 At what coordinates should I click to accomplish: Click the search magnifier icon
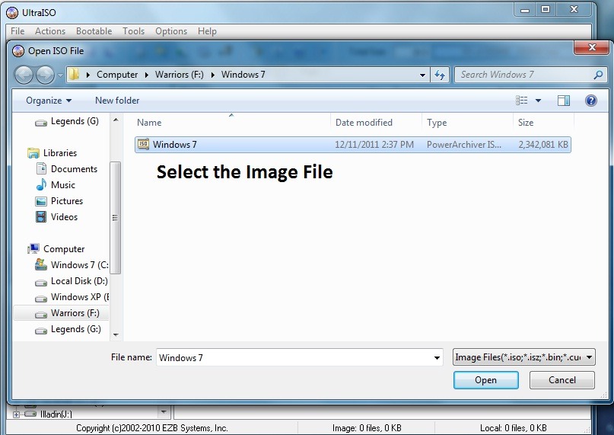tap(598, 75)
